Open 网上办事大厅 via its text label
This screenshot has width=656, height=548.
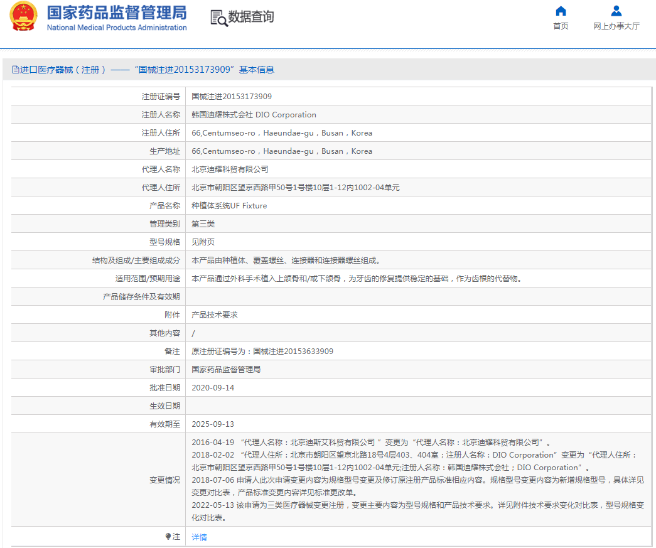click(616, 26)
